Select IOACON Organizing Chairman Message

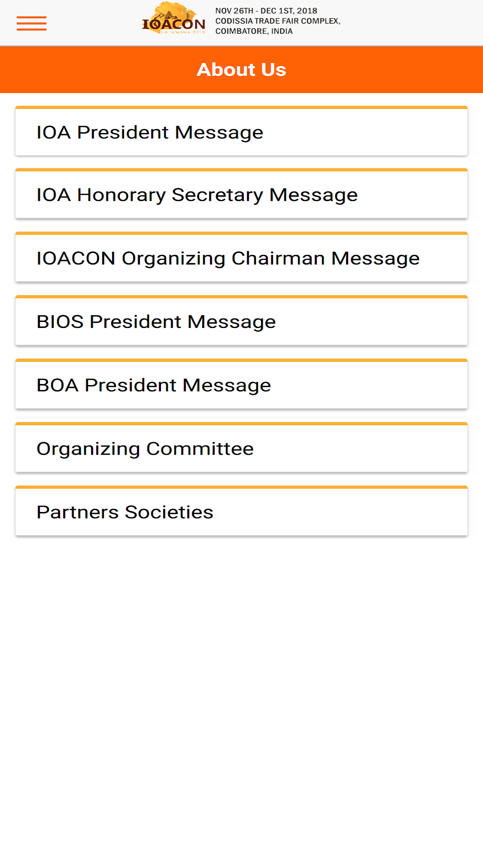click(241, 258)
